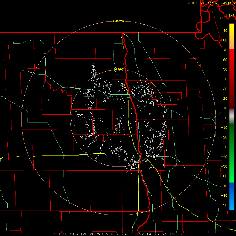The image size is (236, 236).
Task: Click the blue bottom segment of color bar
Action: point(232,196)
